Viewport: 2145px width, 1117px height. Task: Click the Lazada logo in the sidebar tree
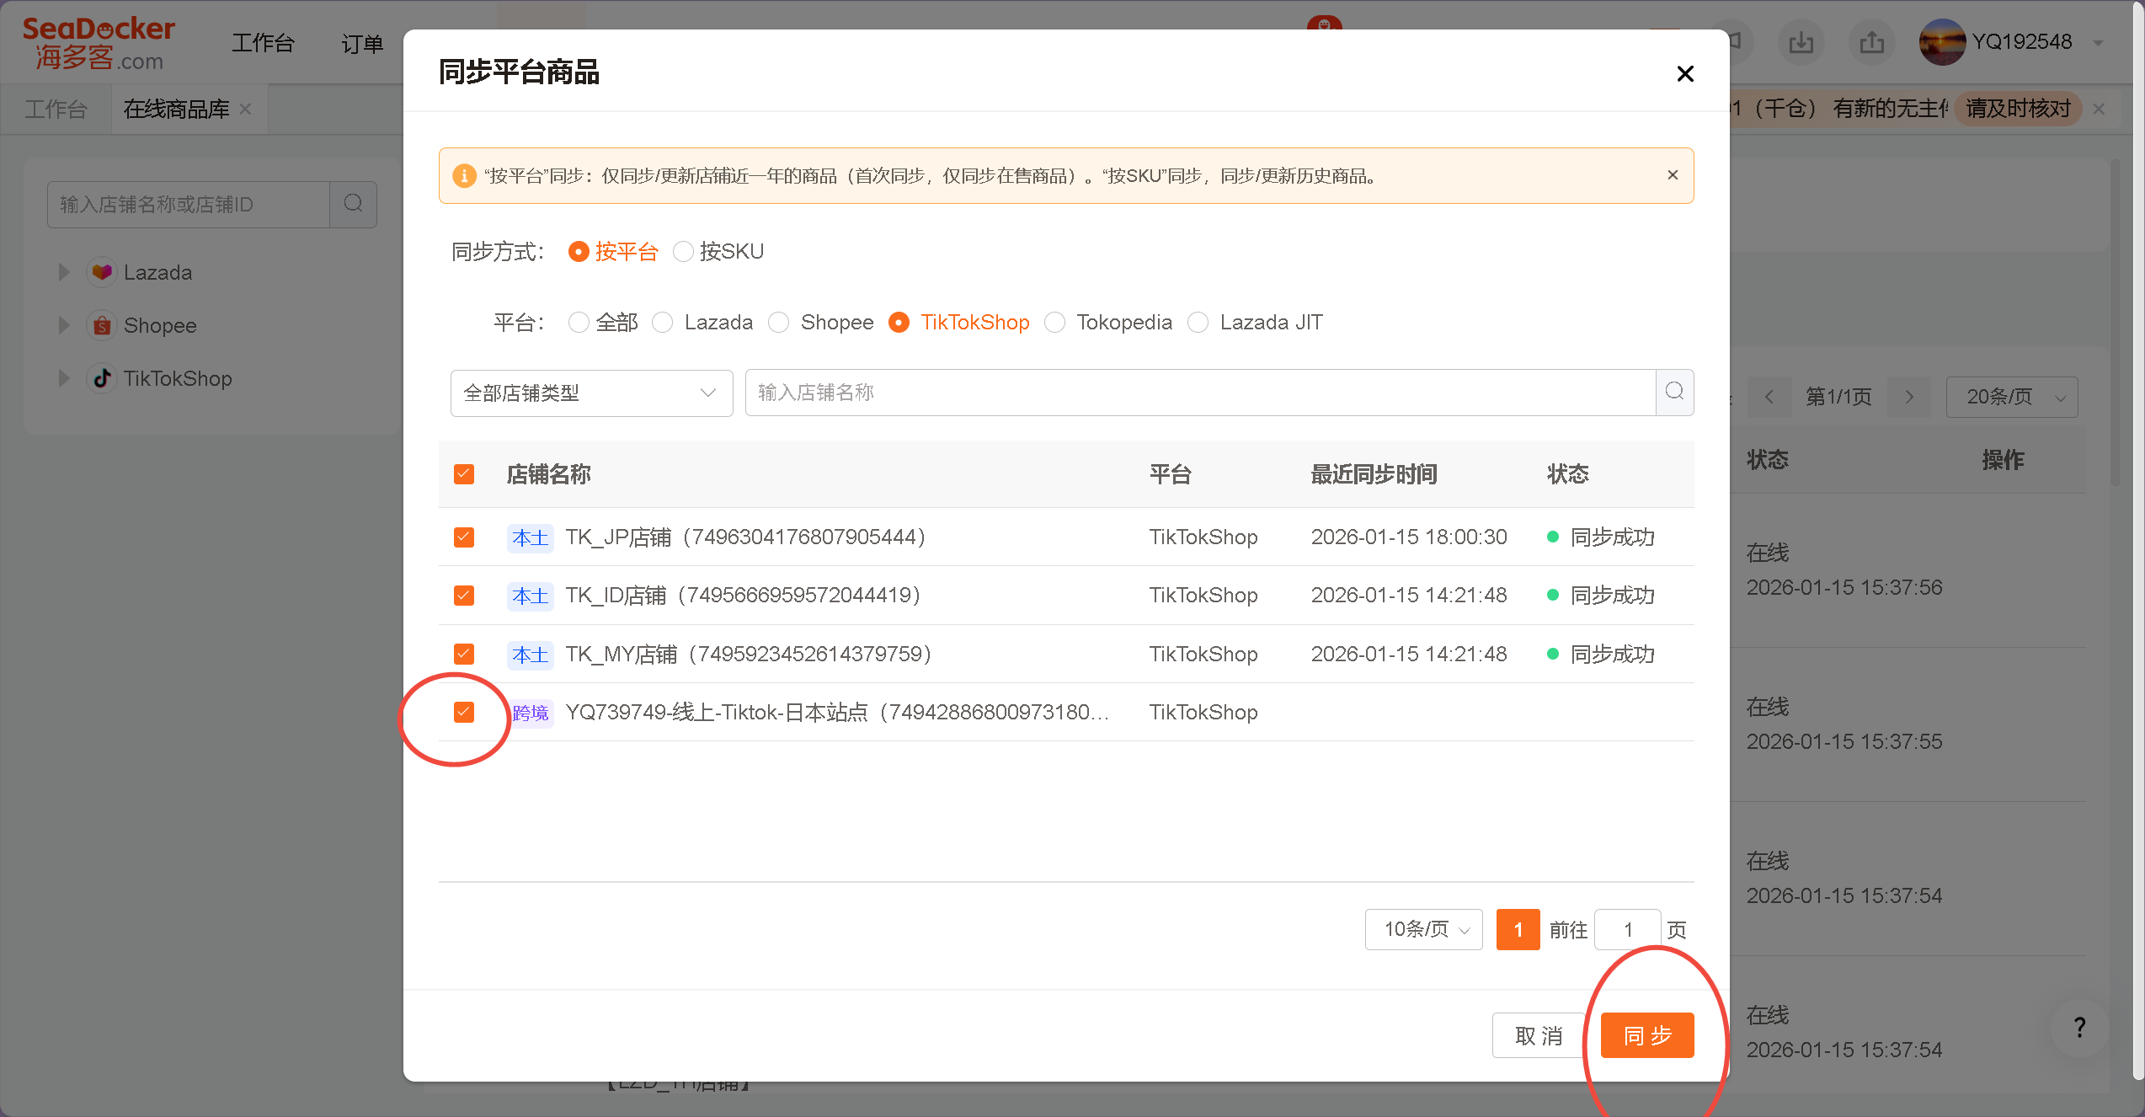click(x=102, y=272)
